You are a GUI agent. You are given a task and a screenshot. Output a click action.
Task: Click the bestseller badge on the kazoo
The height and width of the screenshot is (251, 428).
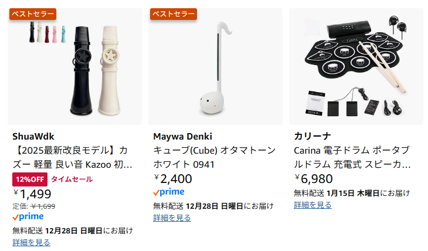click(x=33, y=13)
